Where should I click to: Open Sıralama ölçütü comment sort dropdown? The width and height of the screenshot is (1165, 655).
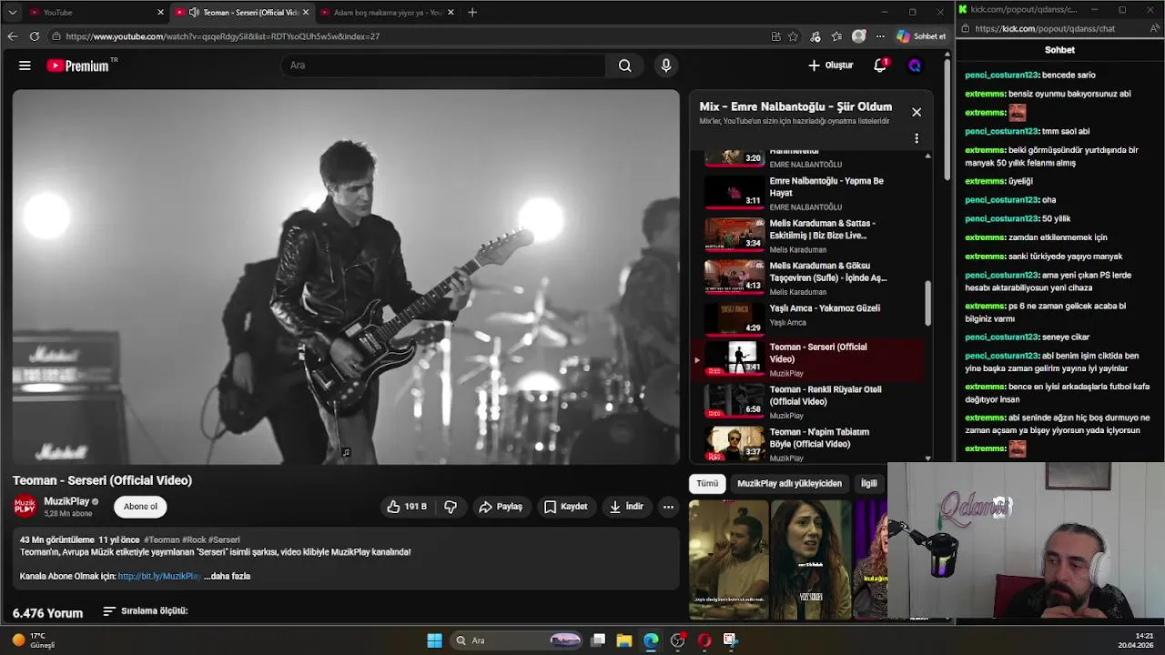pos(146,611)
